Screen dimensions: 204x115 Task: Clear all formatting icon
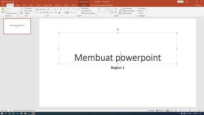61,9
